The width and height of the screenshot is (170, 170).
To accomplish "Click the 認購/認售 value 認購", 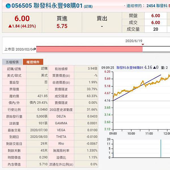I will (44, 69).
